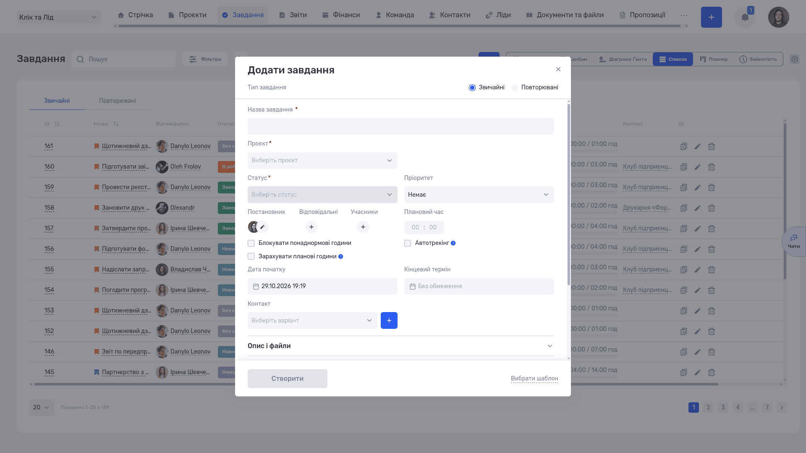Select Повторювані task type radio
Screen dimensions: 806x453
tap(515, 88)
